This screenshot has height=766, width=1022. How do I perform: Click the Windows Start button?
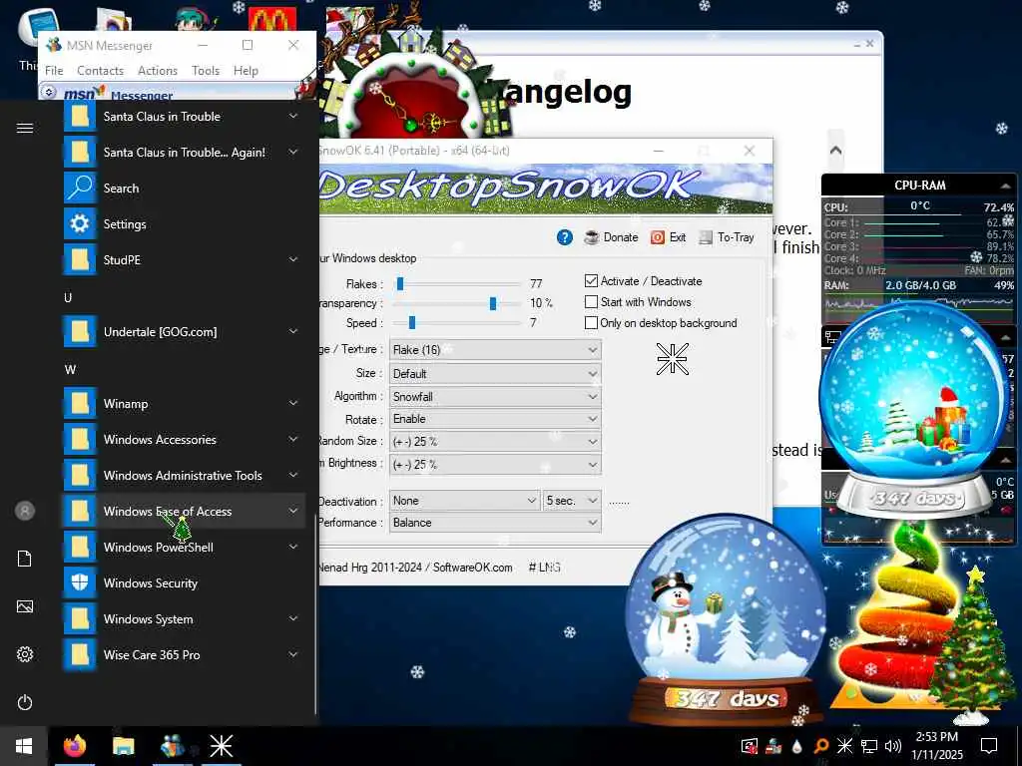[24, 746]
